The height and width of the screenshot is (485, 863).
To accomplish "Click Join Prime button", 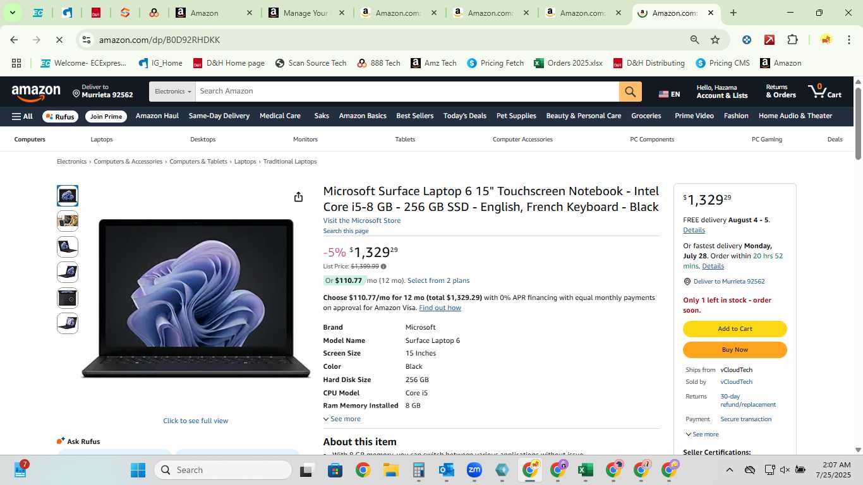I will (x=106, y=116).
